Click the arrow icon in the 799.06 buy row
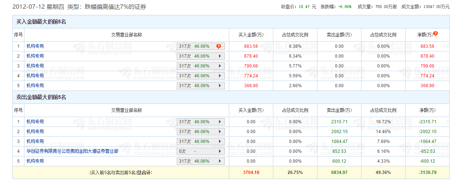The height and width of the screenshot is (190, 457). coord(220,66)
